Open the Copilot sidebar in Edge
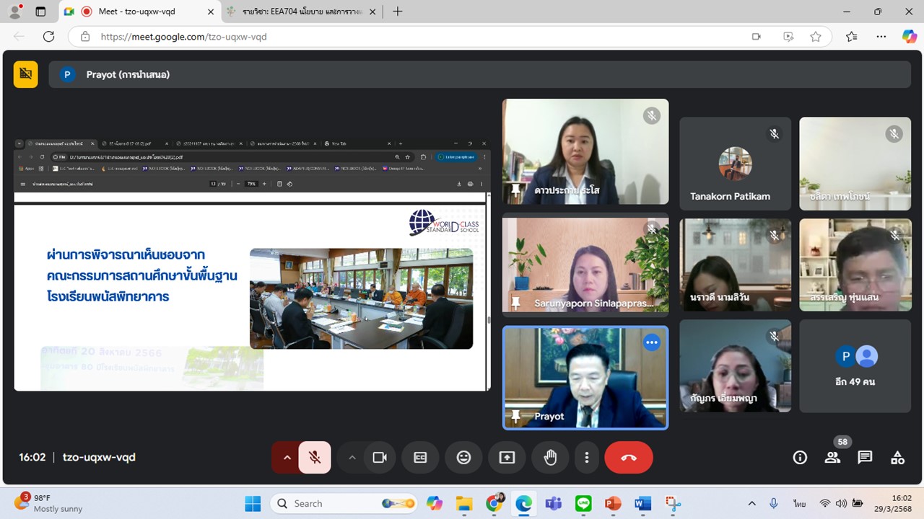 (909, 37)
